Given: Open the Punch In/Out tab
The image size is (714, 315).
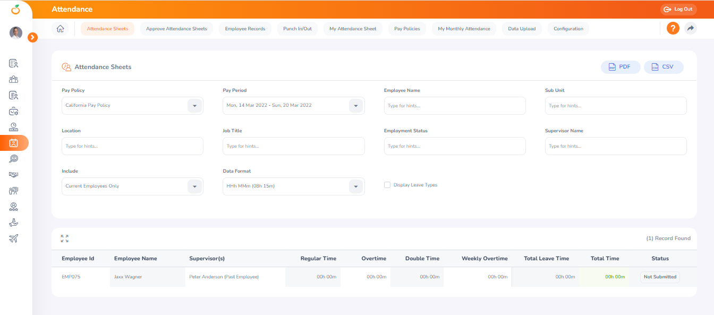Looking at the screenshot, I should [x=297, y=29].
